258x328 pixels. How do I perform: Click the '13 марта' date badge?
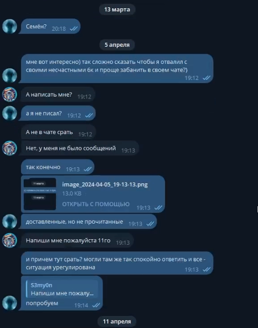point(117,9)
